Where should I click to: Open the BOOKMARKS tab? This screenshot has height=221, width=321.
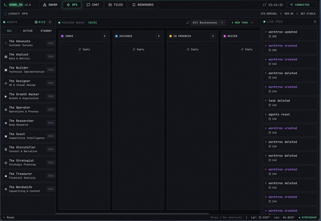[x=143, y=5]
